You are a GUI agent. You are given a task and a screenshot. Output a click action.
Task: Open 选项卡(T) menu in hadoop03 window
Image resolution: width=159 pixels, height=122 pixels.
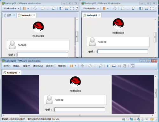51,66
